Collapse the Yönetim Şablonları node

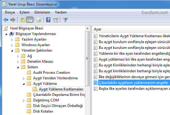(x=12, y=51)
